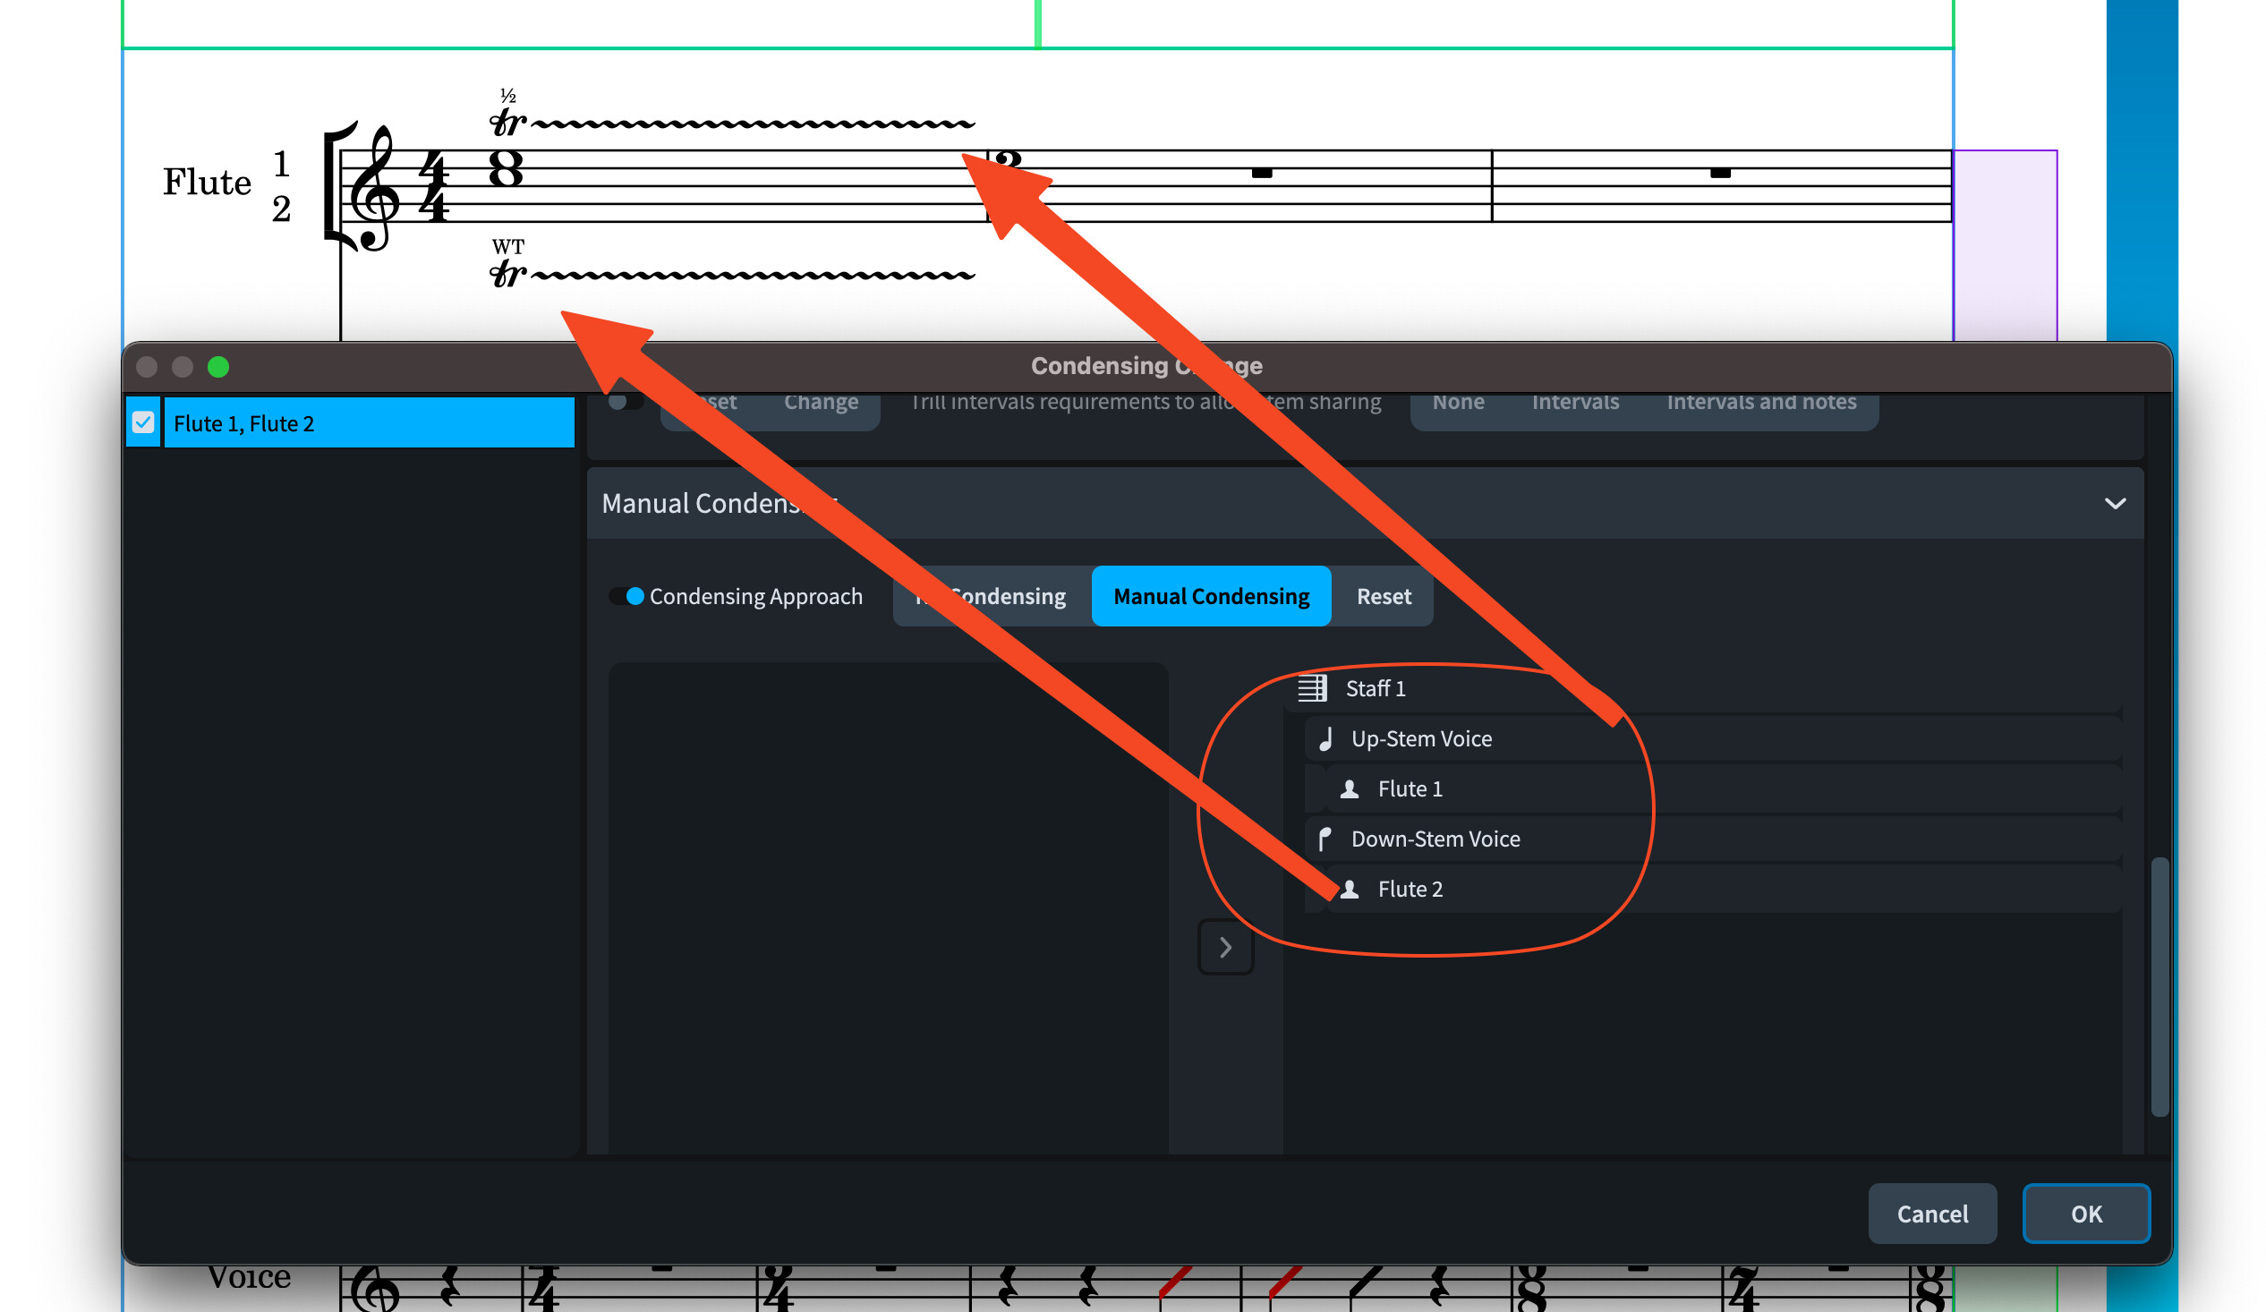The height and width of the screenshot is (1312, 2266).
Task: Click the Staff 1 staff icon
Action: (1312, 689)
